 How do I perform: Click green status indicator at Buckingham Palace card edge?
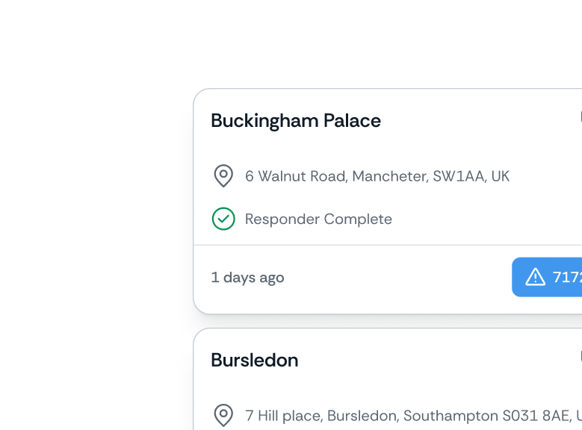pos(580,117)
